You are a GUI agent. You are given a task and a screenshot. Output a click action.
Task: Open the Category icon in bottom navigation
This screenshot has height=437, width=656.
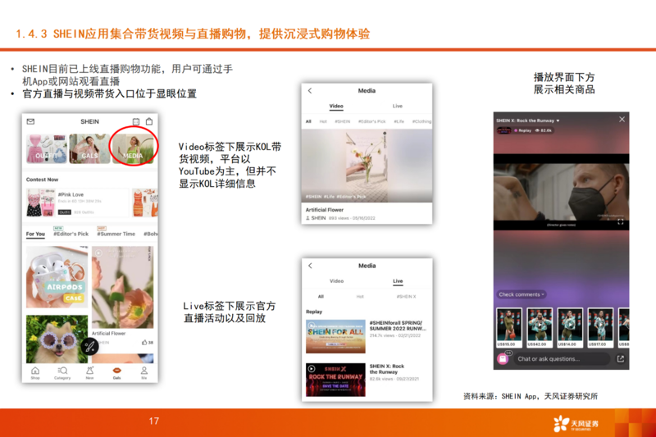point(62,371)
